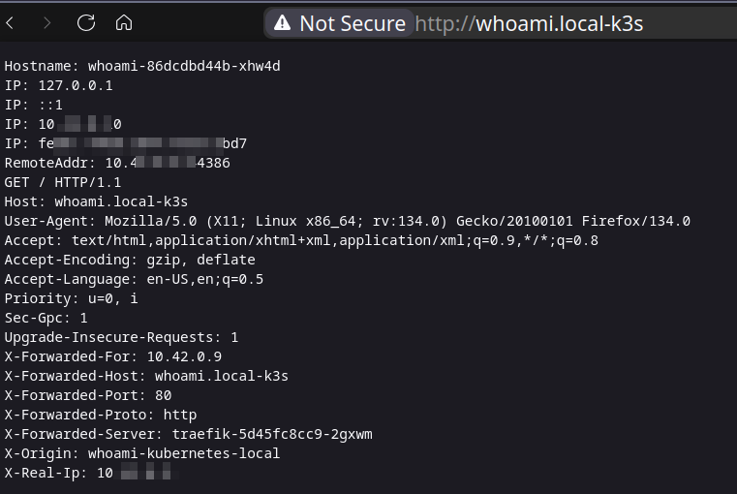The image size is (737, 494).
Task: Click the browser back arrow
Action: 11,22
